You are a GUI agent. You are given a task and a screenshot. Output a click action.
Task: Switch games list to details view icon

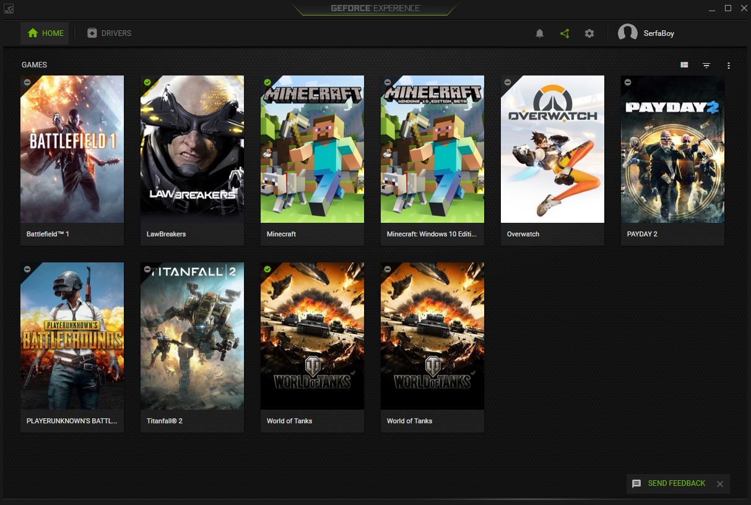[x=684, y=65]
